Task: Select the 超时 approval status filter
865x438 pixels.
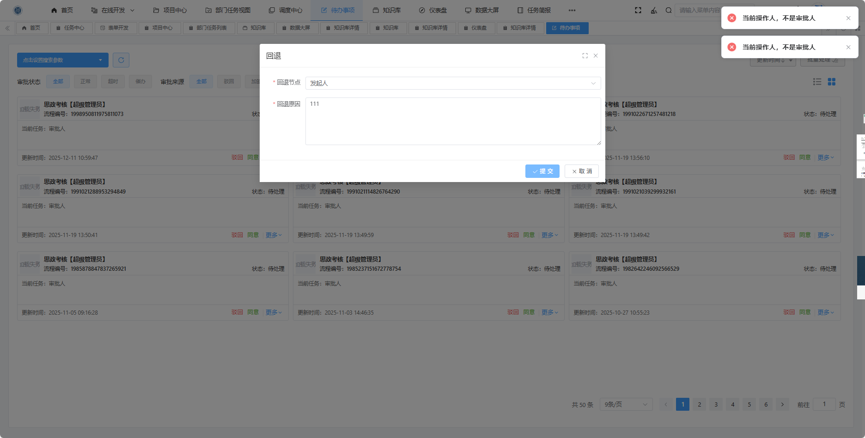Action: pos(113,82)
